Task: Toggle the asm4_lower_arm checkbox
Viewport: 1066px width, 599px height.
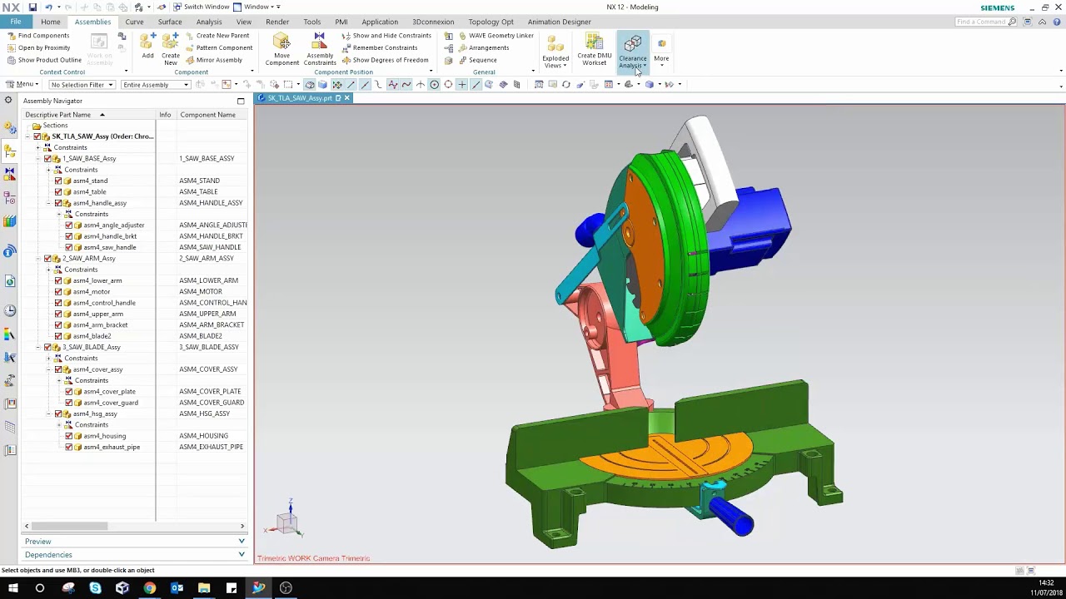Action: (58, 280)
